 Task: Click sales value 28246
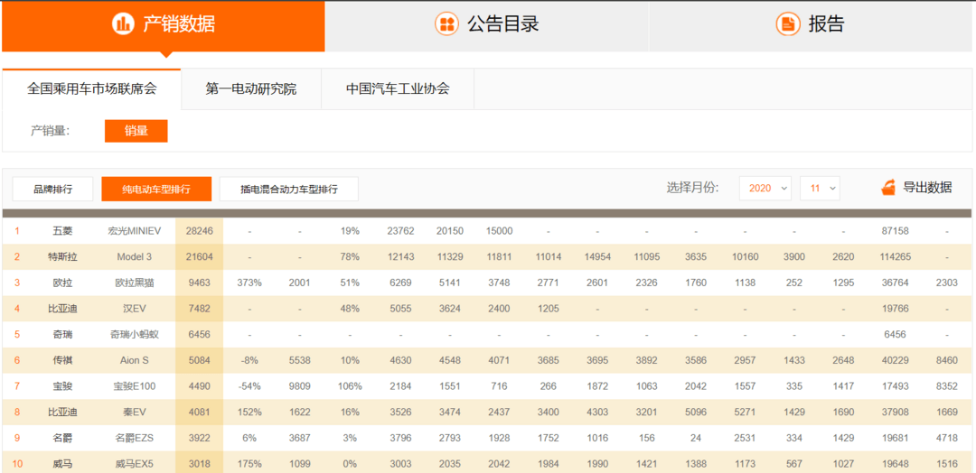[x=199, y=230]
